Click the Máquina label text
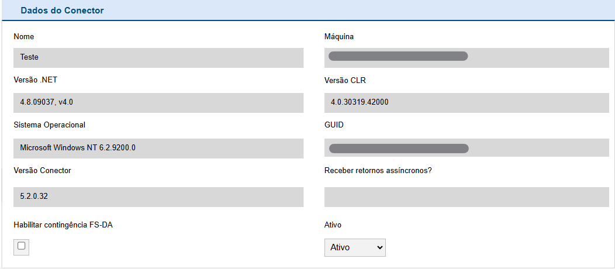Image resolution: width=615 pixels, height=269 pixels. click(339, 37)
